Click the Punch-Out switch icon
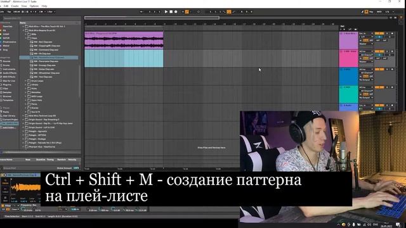406x228 pixels. pos(233,11)
